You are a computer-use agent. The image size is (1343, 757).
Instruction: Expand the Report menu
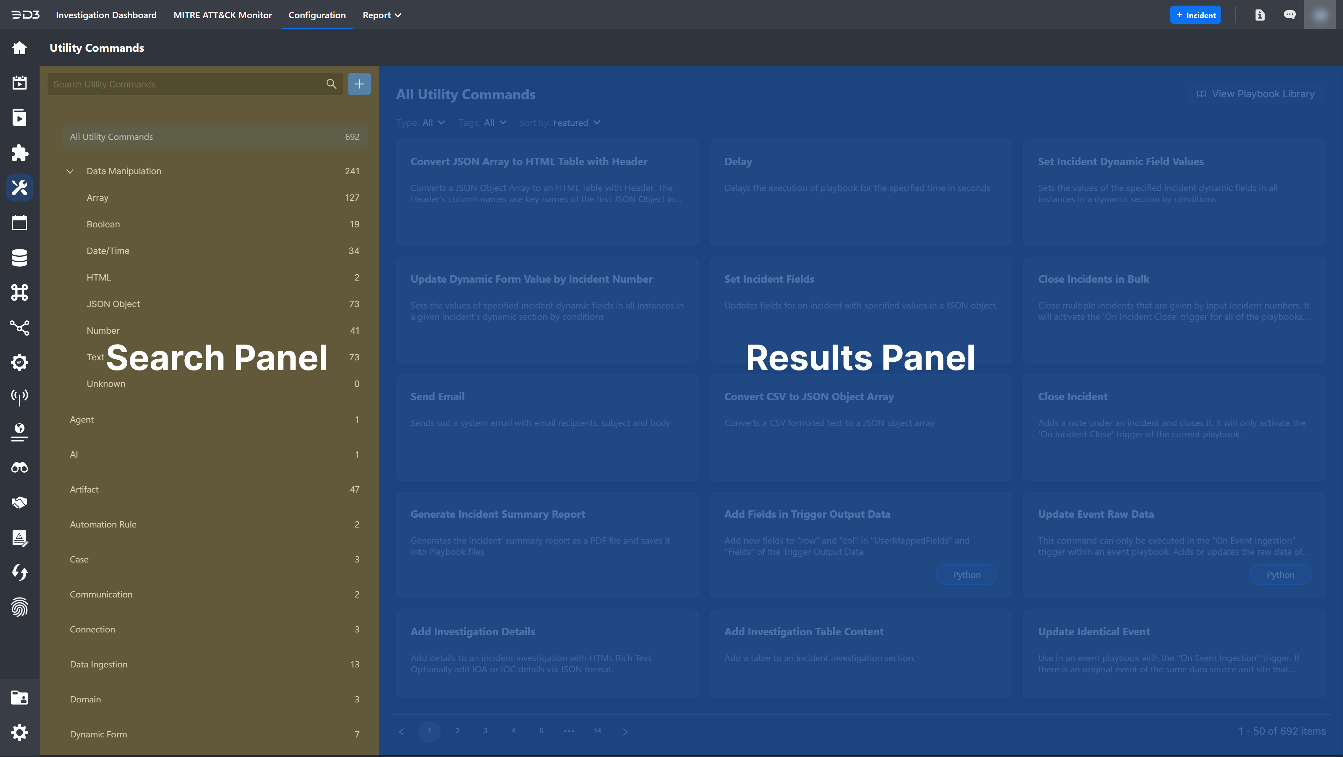tap(382, 15)
